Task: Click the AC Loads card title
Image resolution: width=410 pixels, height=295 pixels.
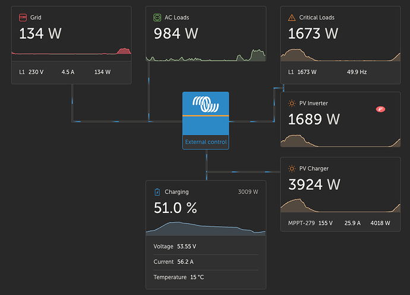Action: coord(176,17)
